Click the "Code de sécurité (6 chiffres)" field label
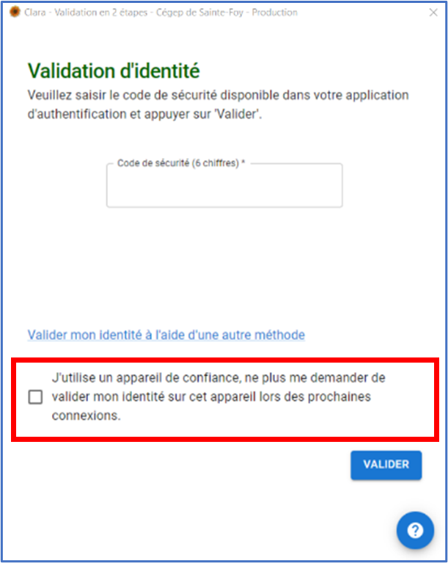 [x=178, y=164]
